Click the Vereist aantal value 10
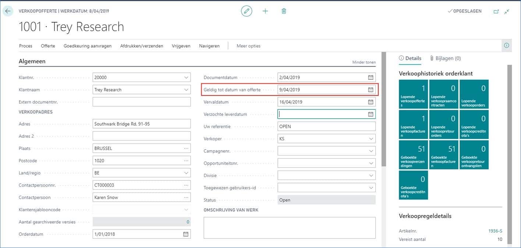The width and height of the screenshot is (521, 248). click(x=500, y=240)
